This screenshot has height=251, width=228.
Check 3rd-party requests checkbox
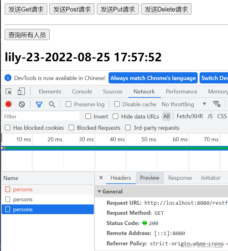[x=128, y=128]
